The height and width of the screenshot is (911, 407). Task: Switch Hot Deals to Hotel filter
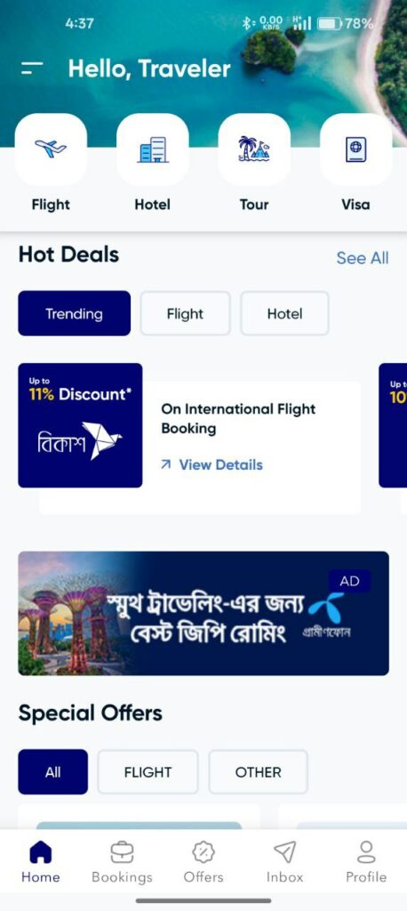(x=284, y=314)
